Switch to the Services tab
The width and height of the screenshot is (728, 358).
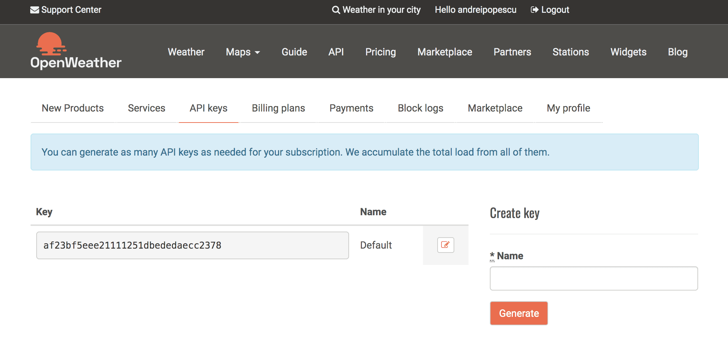(146, 108)
